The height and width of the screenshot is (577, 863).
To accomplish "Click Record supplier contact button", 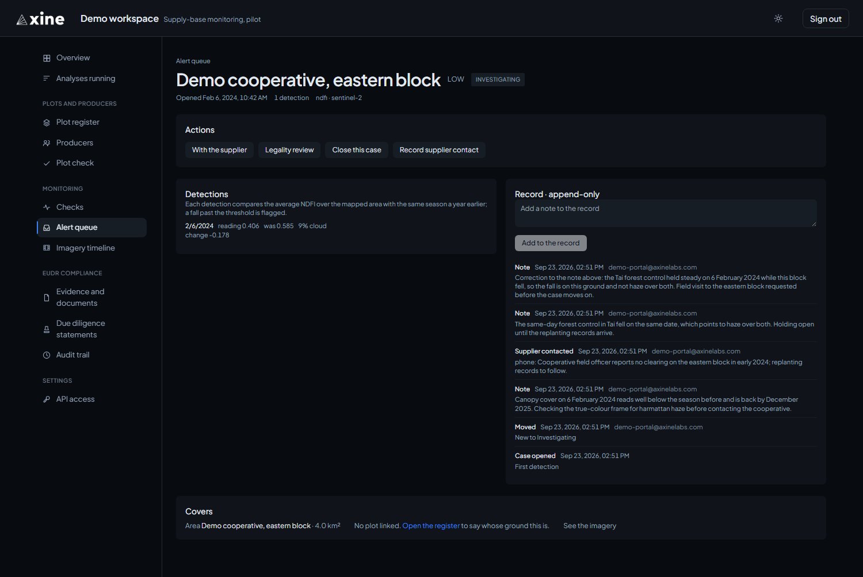I will (439, 150).
